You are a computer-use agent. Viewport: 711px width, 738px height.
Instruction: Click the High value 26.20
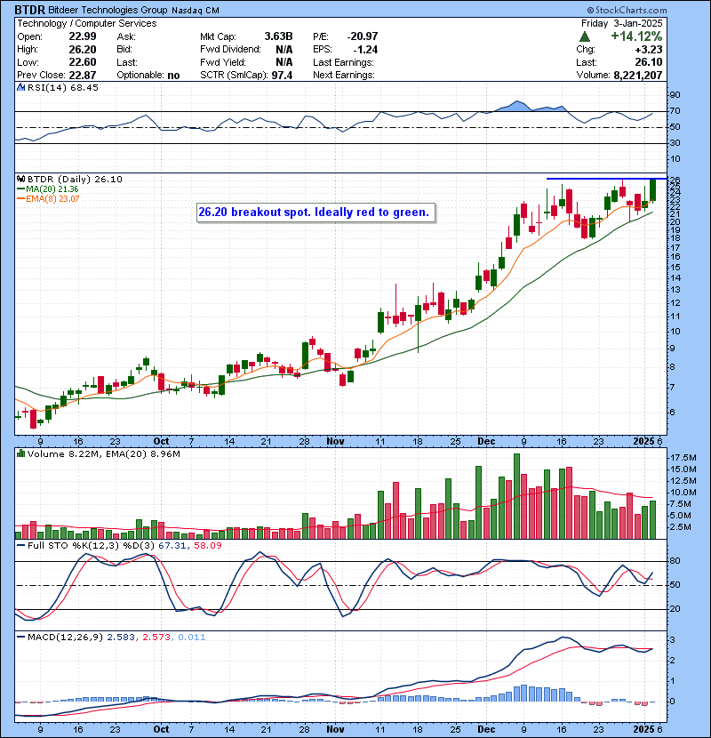tap(83, 50)
